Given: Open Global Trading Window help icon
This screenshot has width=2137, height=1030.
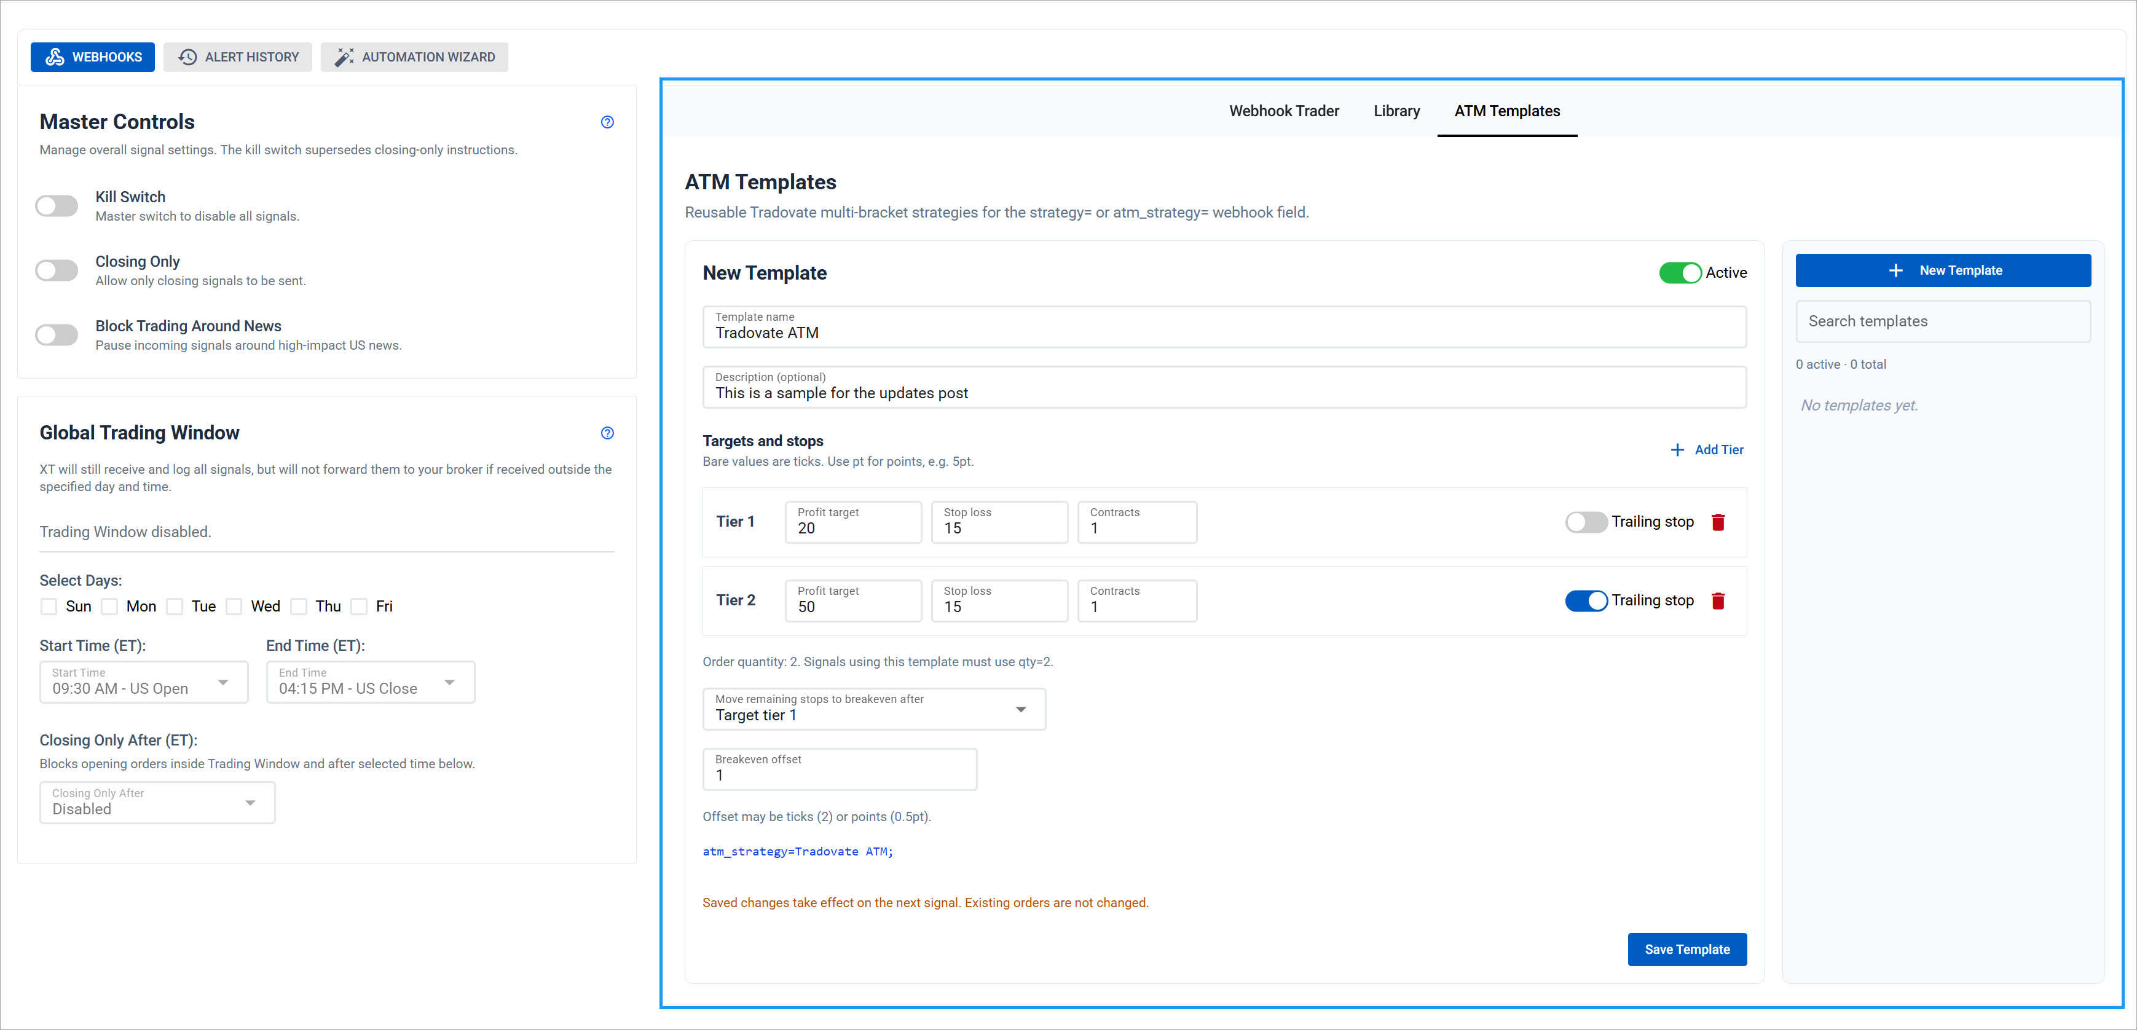Looking at the screenshot, I should pyautogui.click(x=607, y=433).
